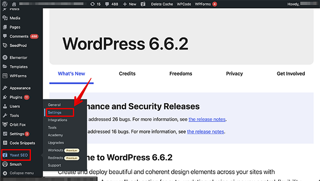Choose Academy in Yoast submenu
320x181 pixels.
click(x=55, y=135)
